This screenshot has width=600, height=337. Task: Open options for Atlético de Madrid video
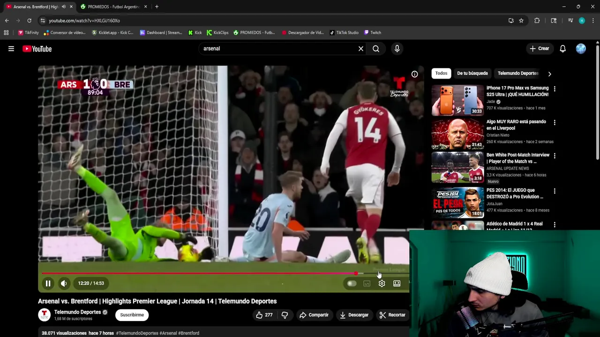click(555, 225)
